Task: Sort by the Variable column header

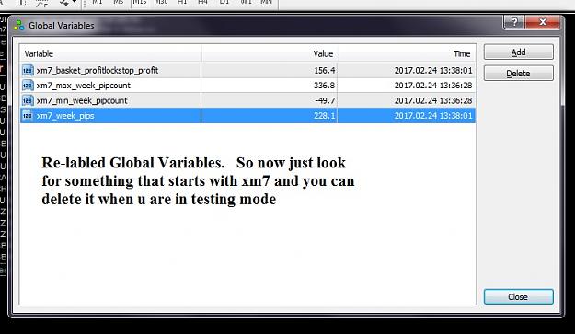Action: click(110, 53)
